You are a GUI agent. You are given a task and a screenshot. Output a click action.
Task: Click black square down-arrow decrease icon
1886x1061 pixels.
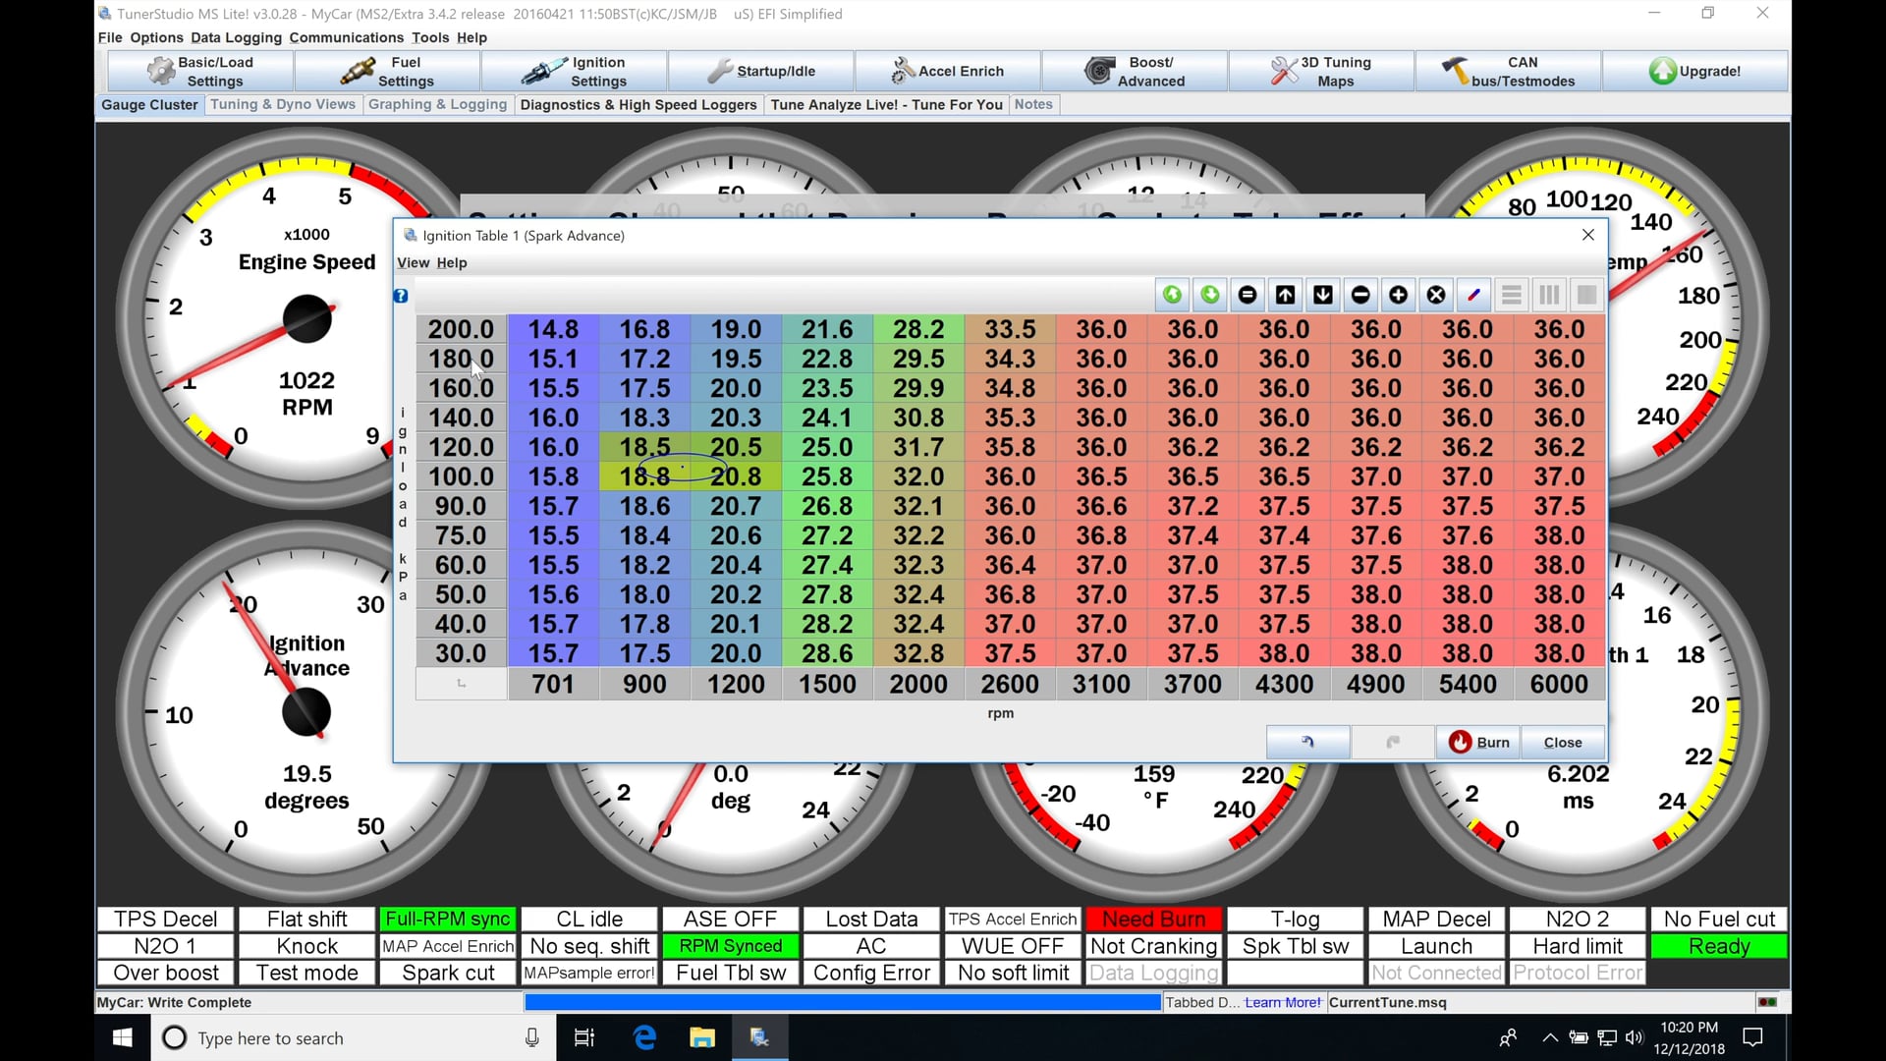click(x=1323, y=295)
